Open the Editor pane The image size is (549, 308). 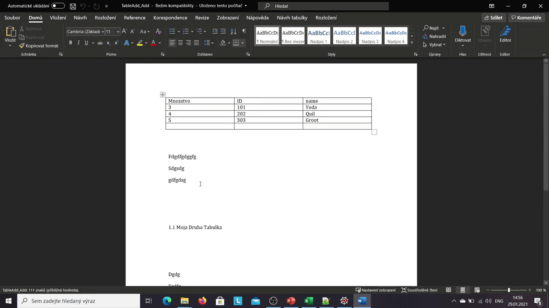(x=505, y=34)
